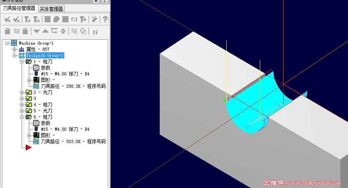Toggle checked folder of operation 3

click(29, 98)
